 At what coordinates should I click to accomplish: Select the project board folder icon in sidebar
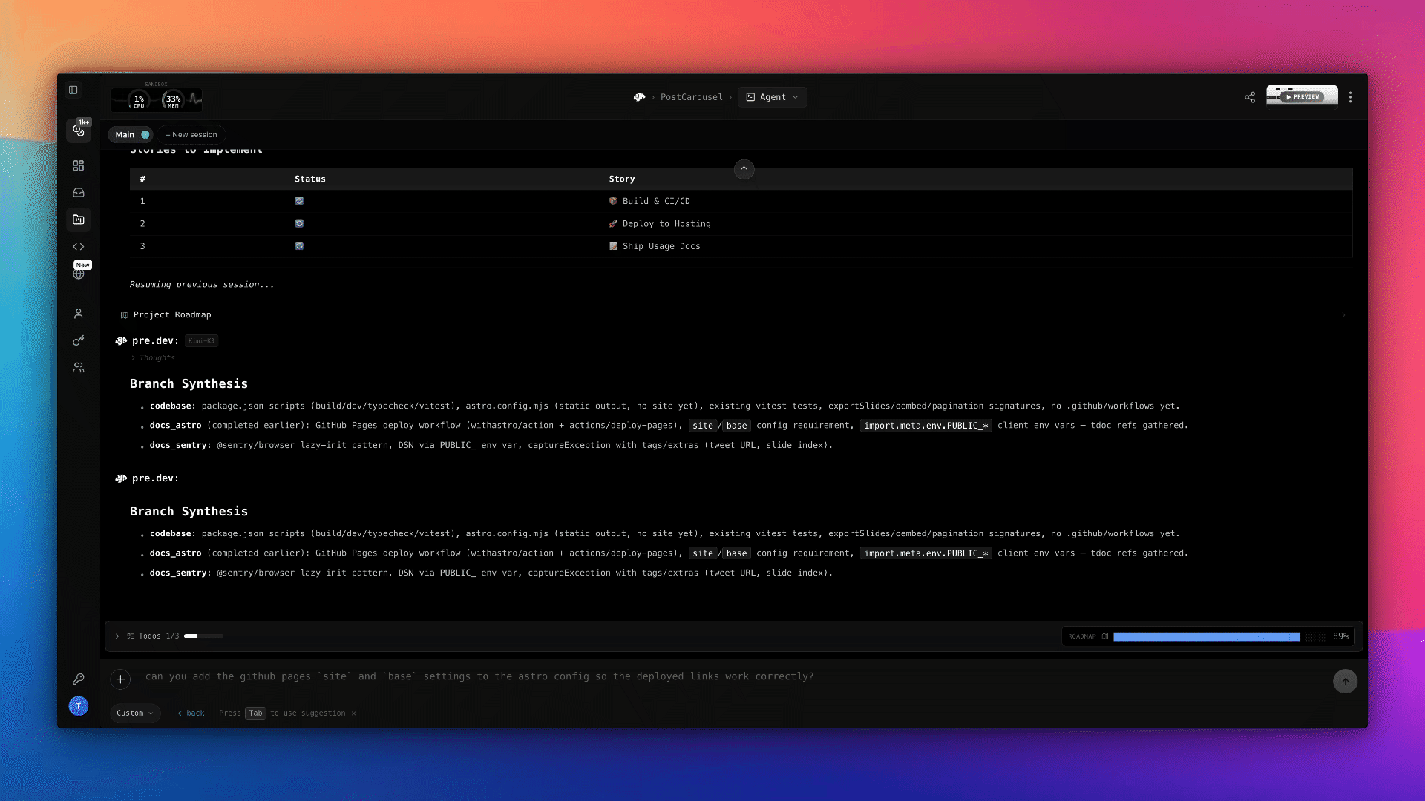[79, 220]
